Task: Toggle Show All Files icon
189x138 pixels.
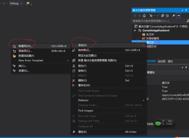Action: tap(167, 16)
